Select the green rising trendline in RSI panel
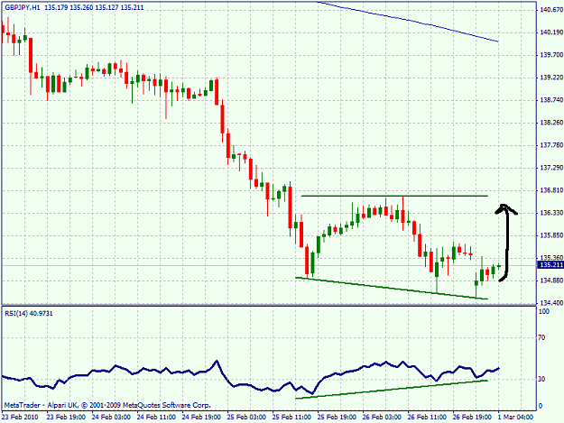564x423 pixels. (392, 390)
